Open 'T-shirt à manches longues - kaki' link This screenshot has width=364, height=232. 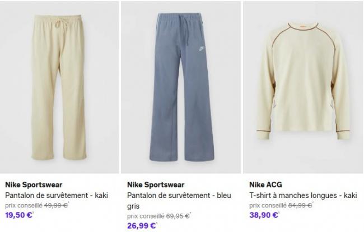pos(302,196)
